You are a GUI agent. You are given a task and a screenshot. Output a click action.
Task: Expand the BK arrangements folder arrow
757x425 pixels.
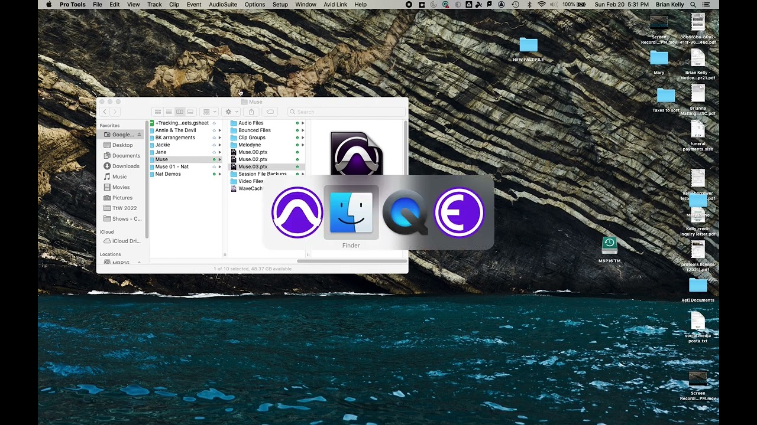point(219,138)
